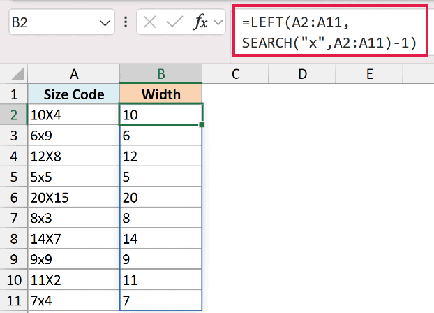Select cell containing 7x4

(74, 300)
